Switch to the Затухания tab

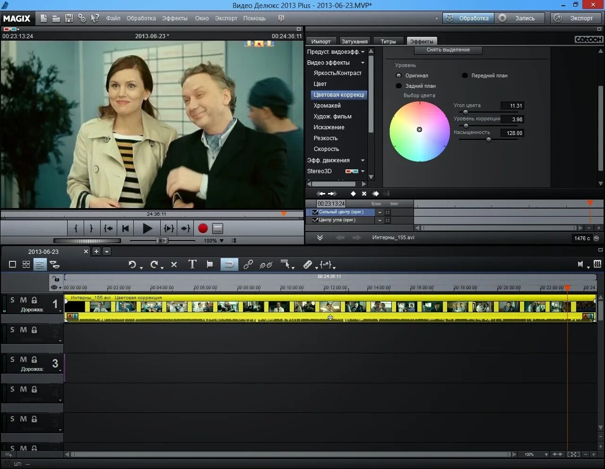[x=354, y=42]
